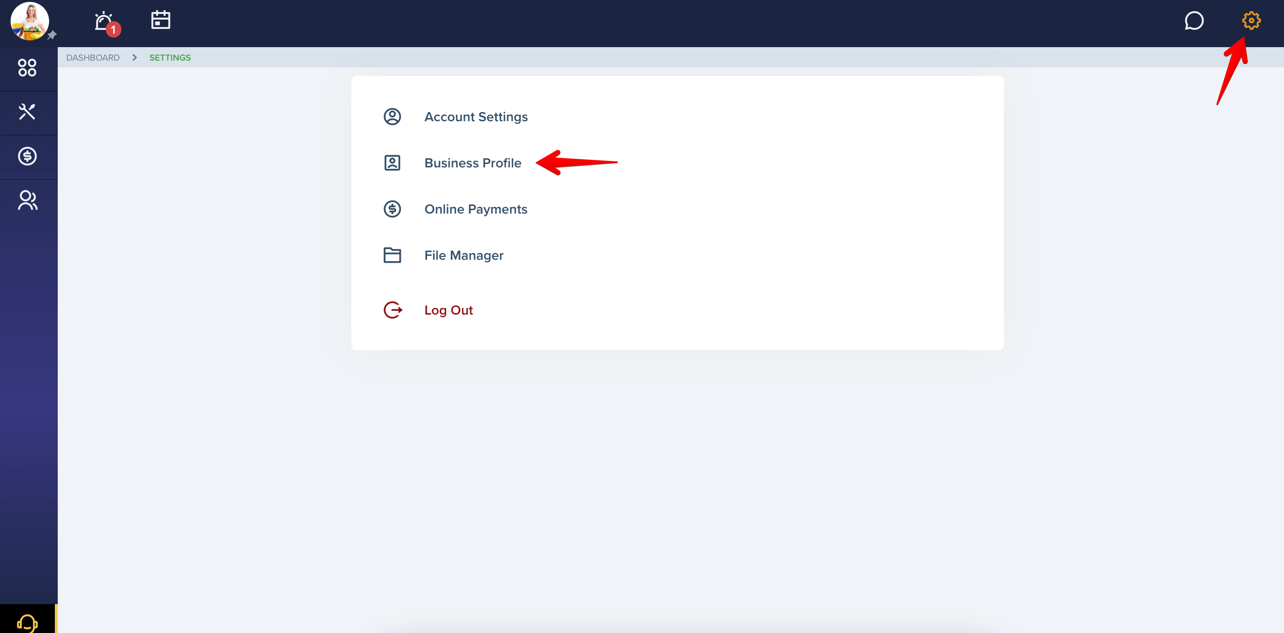Select Log Out
This screenshot has height=633, width=1284.
(448, 310)
